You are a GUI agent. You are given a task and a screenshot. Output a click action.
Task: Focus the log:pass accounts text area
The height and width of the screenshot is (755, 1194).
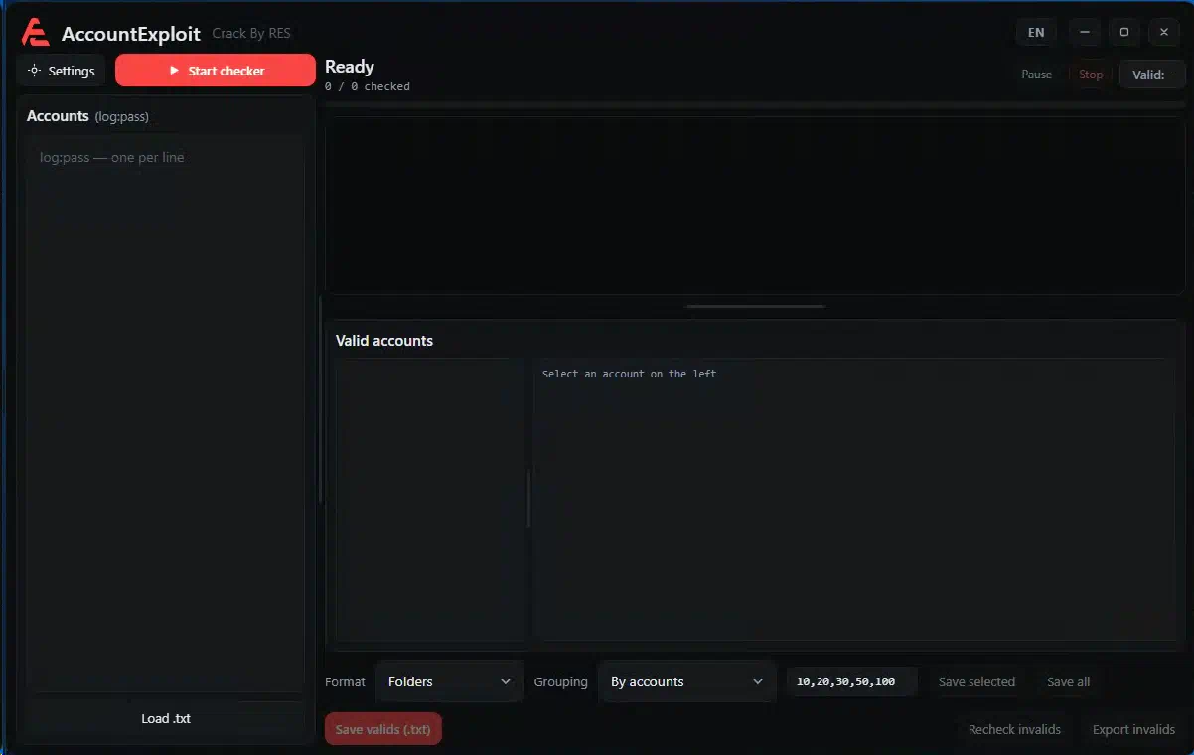click(x=165, y=412)
